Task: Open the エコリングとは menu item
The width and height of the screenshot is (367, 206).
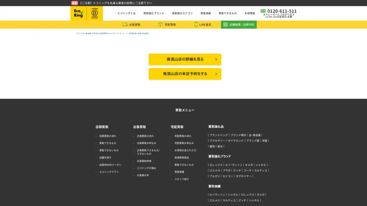Action: 127,13
